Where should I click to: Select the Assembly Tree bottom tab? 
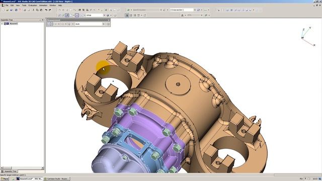[x=9, y=171]
